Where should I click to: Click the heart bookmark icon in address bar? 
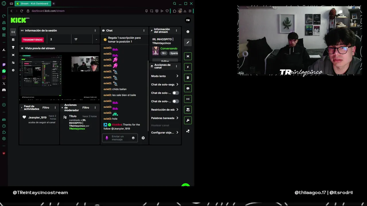coord(167,11)
